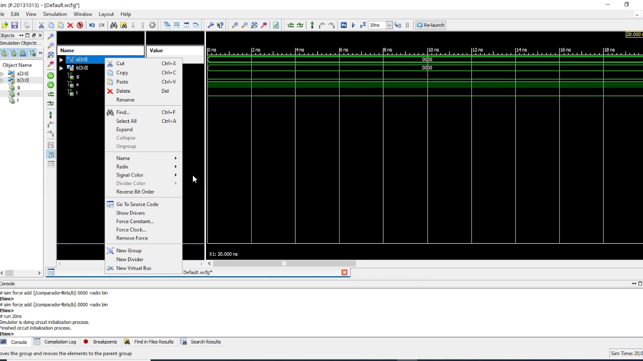Toggle the Output Ports filter in the Objects panel

tap(13, 53)
